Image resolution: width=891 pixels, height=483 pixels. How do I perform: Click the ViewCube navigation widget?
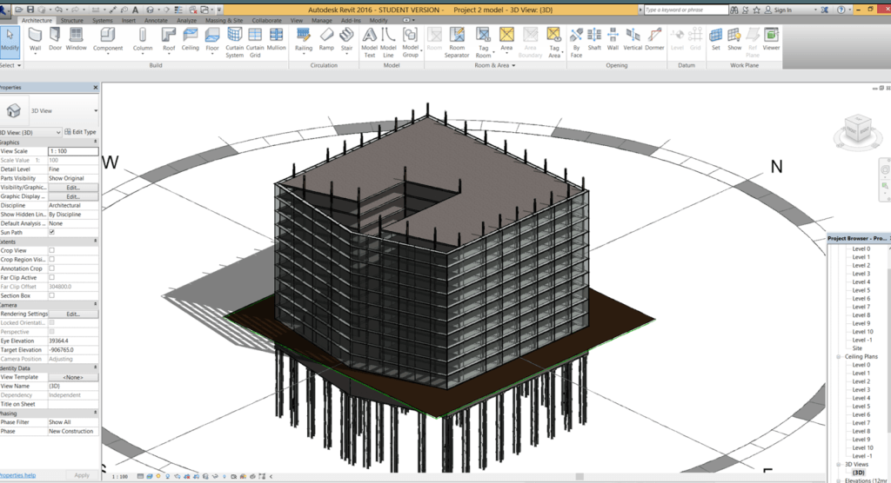point(857,132)
